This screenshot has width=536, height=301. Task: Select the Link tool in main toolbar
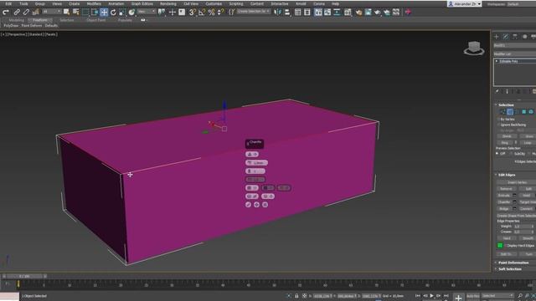click(x=17, y=13)
